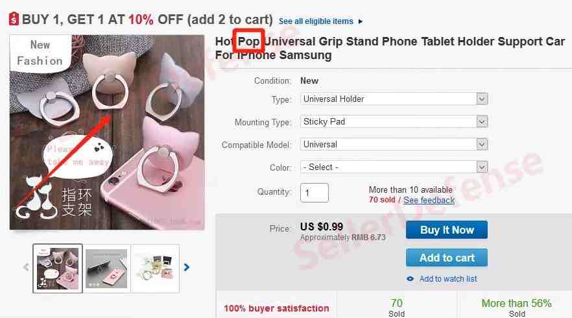Click the main product image

[x=107, y=132]
